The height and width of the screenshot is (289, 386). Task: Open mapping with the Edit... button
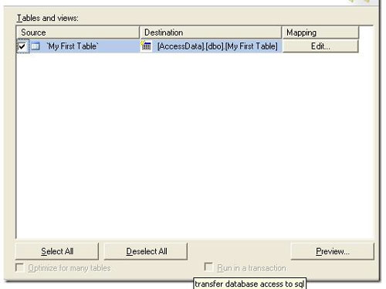320,46
